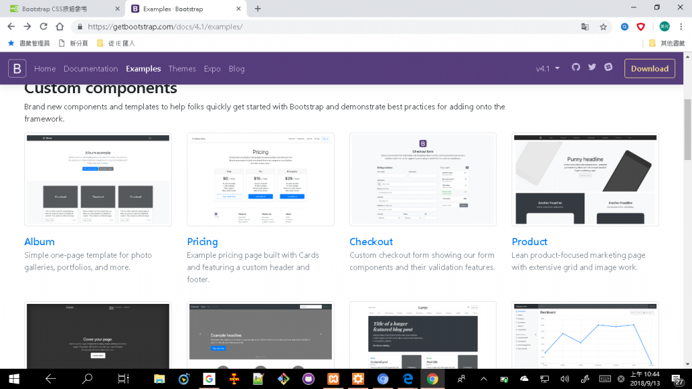The width and height of the screenshot is (692, 389).
Task: Click the taskbar back arrow icon
Action: [50, 378]
